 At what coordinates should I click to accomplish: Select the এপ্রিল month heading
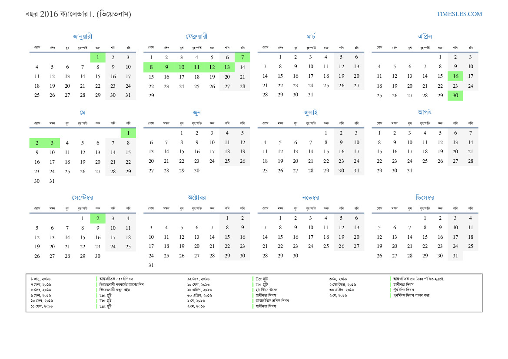tap(425, 36)
